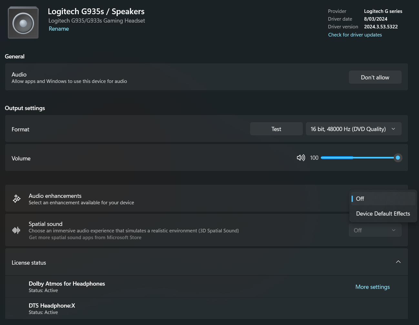419x325 pixels.
Task: Click Check for driver updates
Action: coord(355,35)
